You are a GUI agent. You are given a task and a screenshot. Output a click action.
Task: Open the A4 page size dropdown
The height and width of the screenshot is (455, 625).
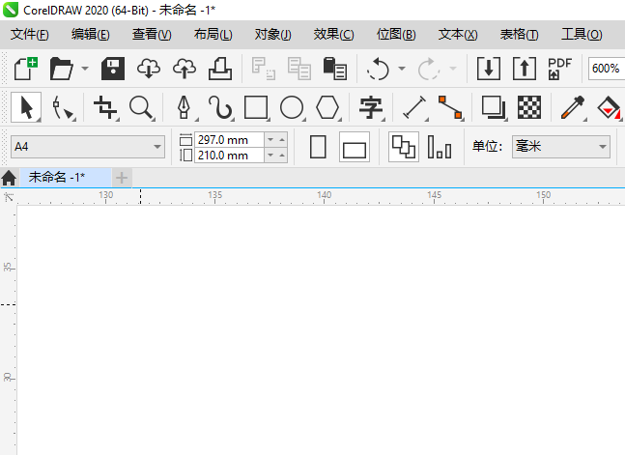coord(88,147)
